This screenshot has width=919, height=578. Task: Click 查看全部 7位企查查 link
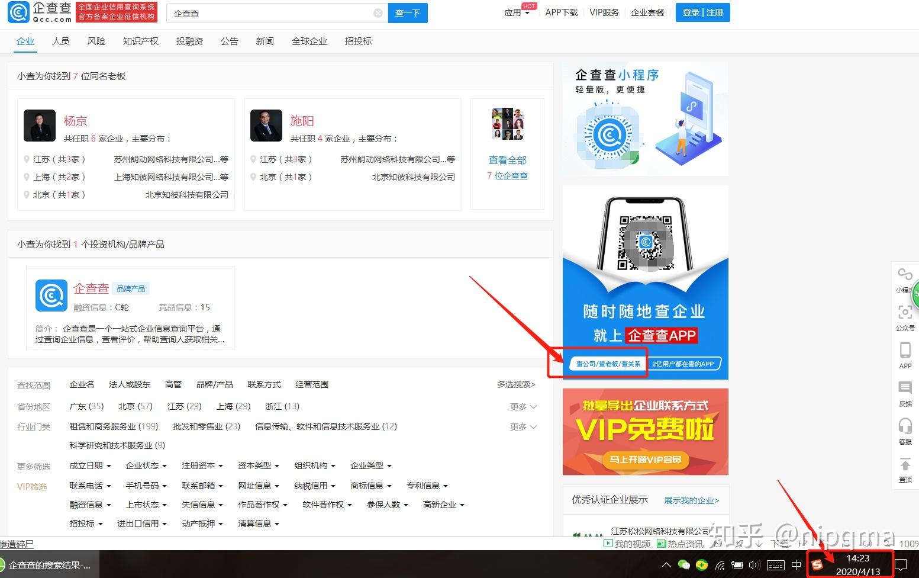508,168
